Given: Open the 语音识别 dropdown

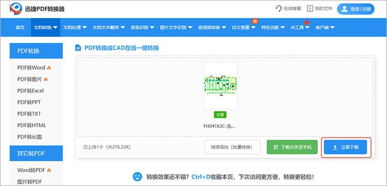Looking at the screenshot, I should (x=142, y=27).
